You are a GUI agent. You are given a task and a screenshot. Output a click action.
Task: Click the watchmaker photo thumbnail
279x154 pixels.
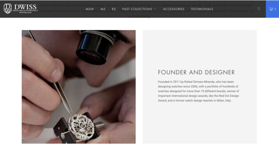78,87
